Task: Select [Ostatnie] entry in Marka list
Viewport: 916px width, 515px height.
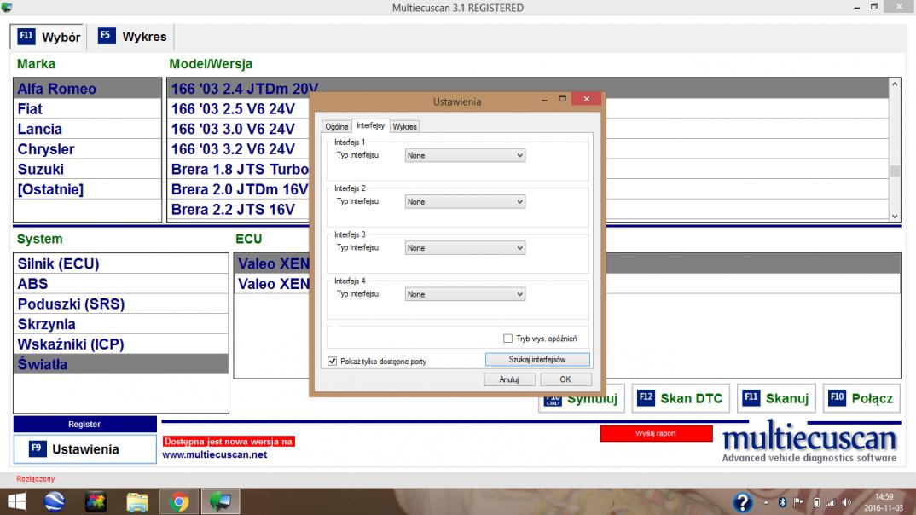Action: click(88, 189)
